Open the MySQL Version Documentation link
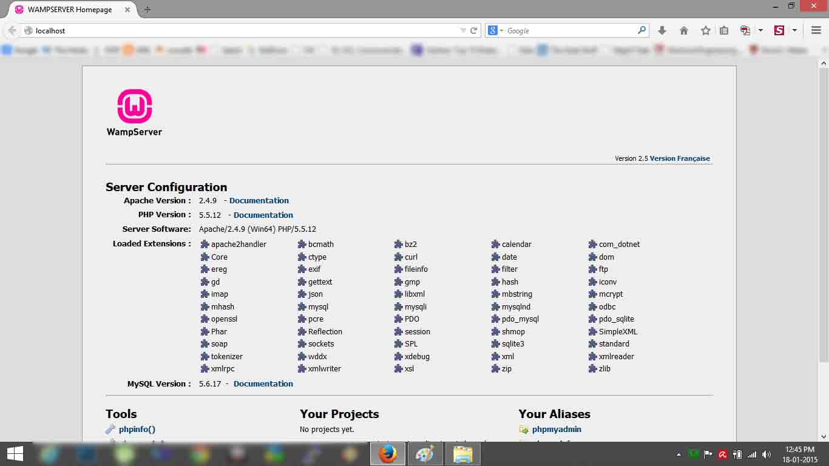Image resolution: width=829 pixels, height=466 pixels. coord(263,384)
